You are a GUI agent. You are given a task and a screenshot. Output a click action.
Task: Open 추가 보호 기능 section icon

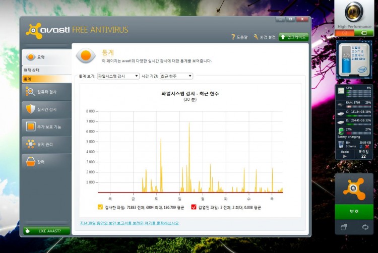tap(30, 126)
